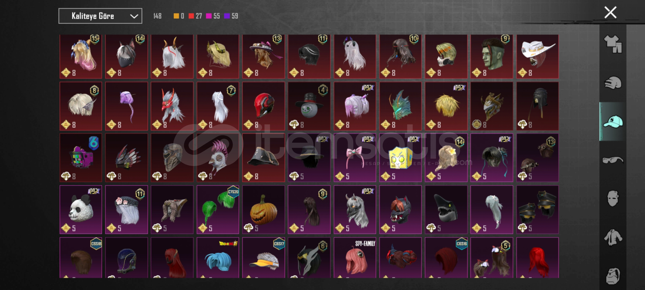The image size is (645, 290).
Task: Select the jack-o-lantern pumpkin head item
Action: click(x=263, y=209)
